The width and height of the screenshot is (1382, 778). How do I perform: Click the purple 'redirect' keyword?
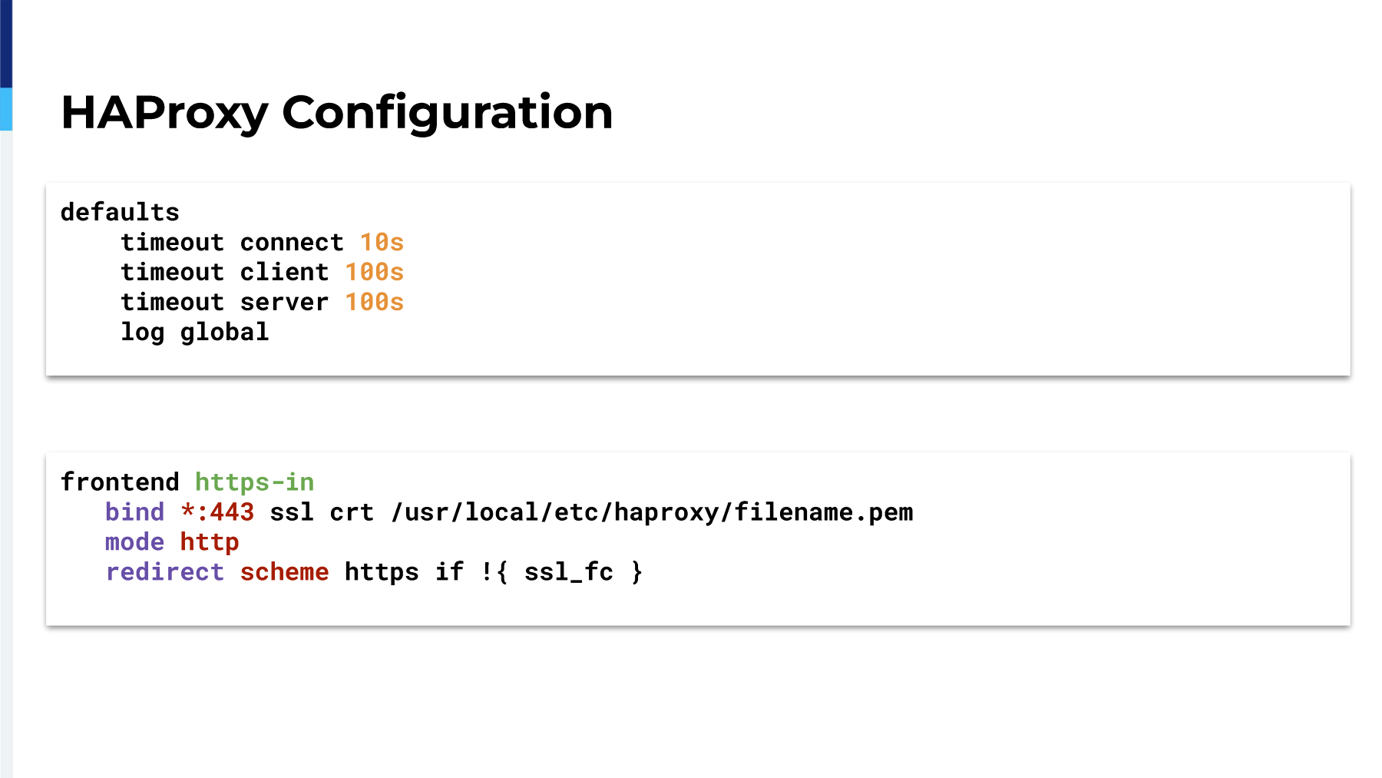164,571
